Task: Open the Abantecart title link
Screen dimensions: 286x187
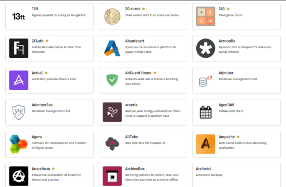Action: pos(135,41)
